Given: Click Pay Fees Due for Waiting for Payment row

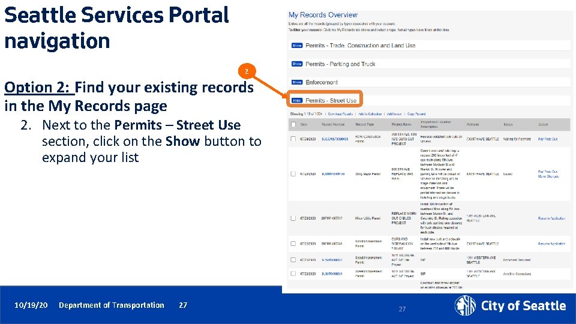Looking at the screenshot, I should [x=548, y=139].
